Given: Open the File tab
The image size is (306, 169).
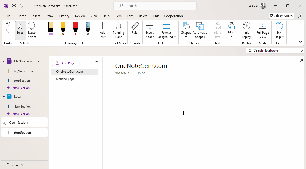Looking at the screenshot, I should tap(8, 16).
